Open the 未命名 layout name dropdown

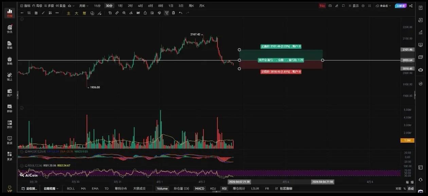(384, 6)
